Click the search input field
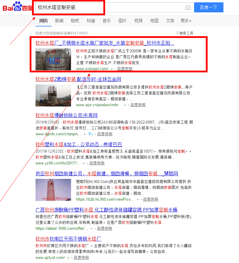239x263 pixels. 115,7
